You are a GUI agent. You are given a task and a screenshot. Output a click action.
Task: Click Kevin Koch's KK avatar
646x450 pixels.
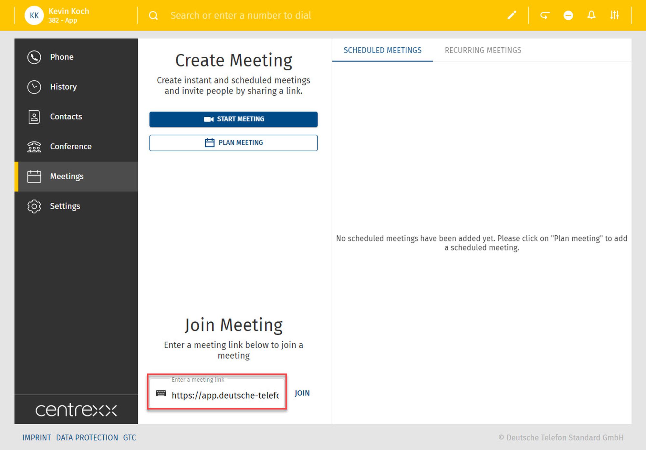coord(34,15)
